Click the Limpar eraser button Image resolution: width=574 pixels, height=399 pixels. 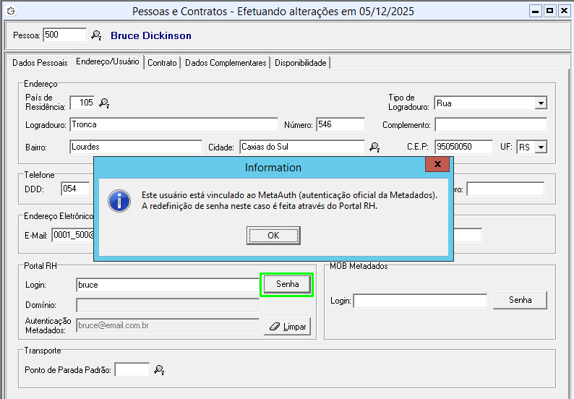[x=287, y=327]
